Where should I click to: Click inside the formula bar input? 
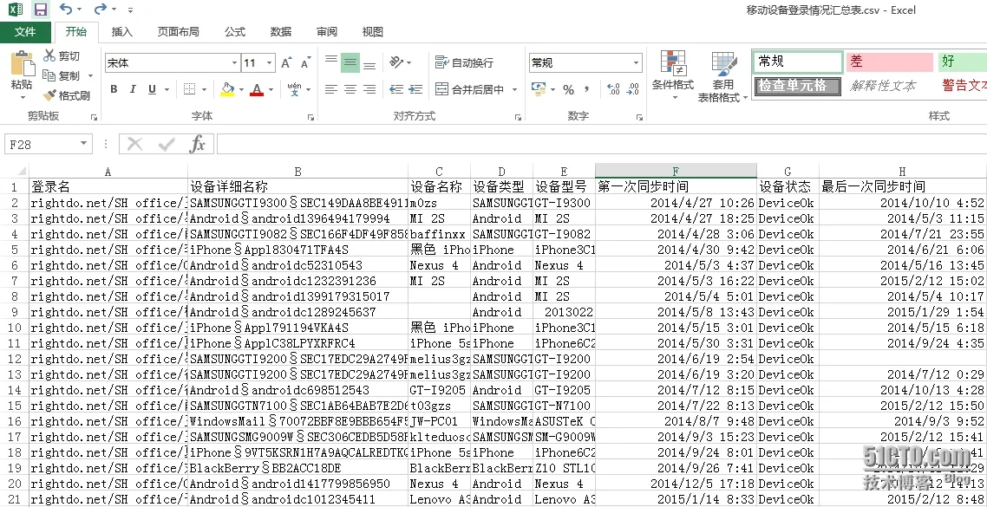pyautogui.click(x=601, y=144)
